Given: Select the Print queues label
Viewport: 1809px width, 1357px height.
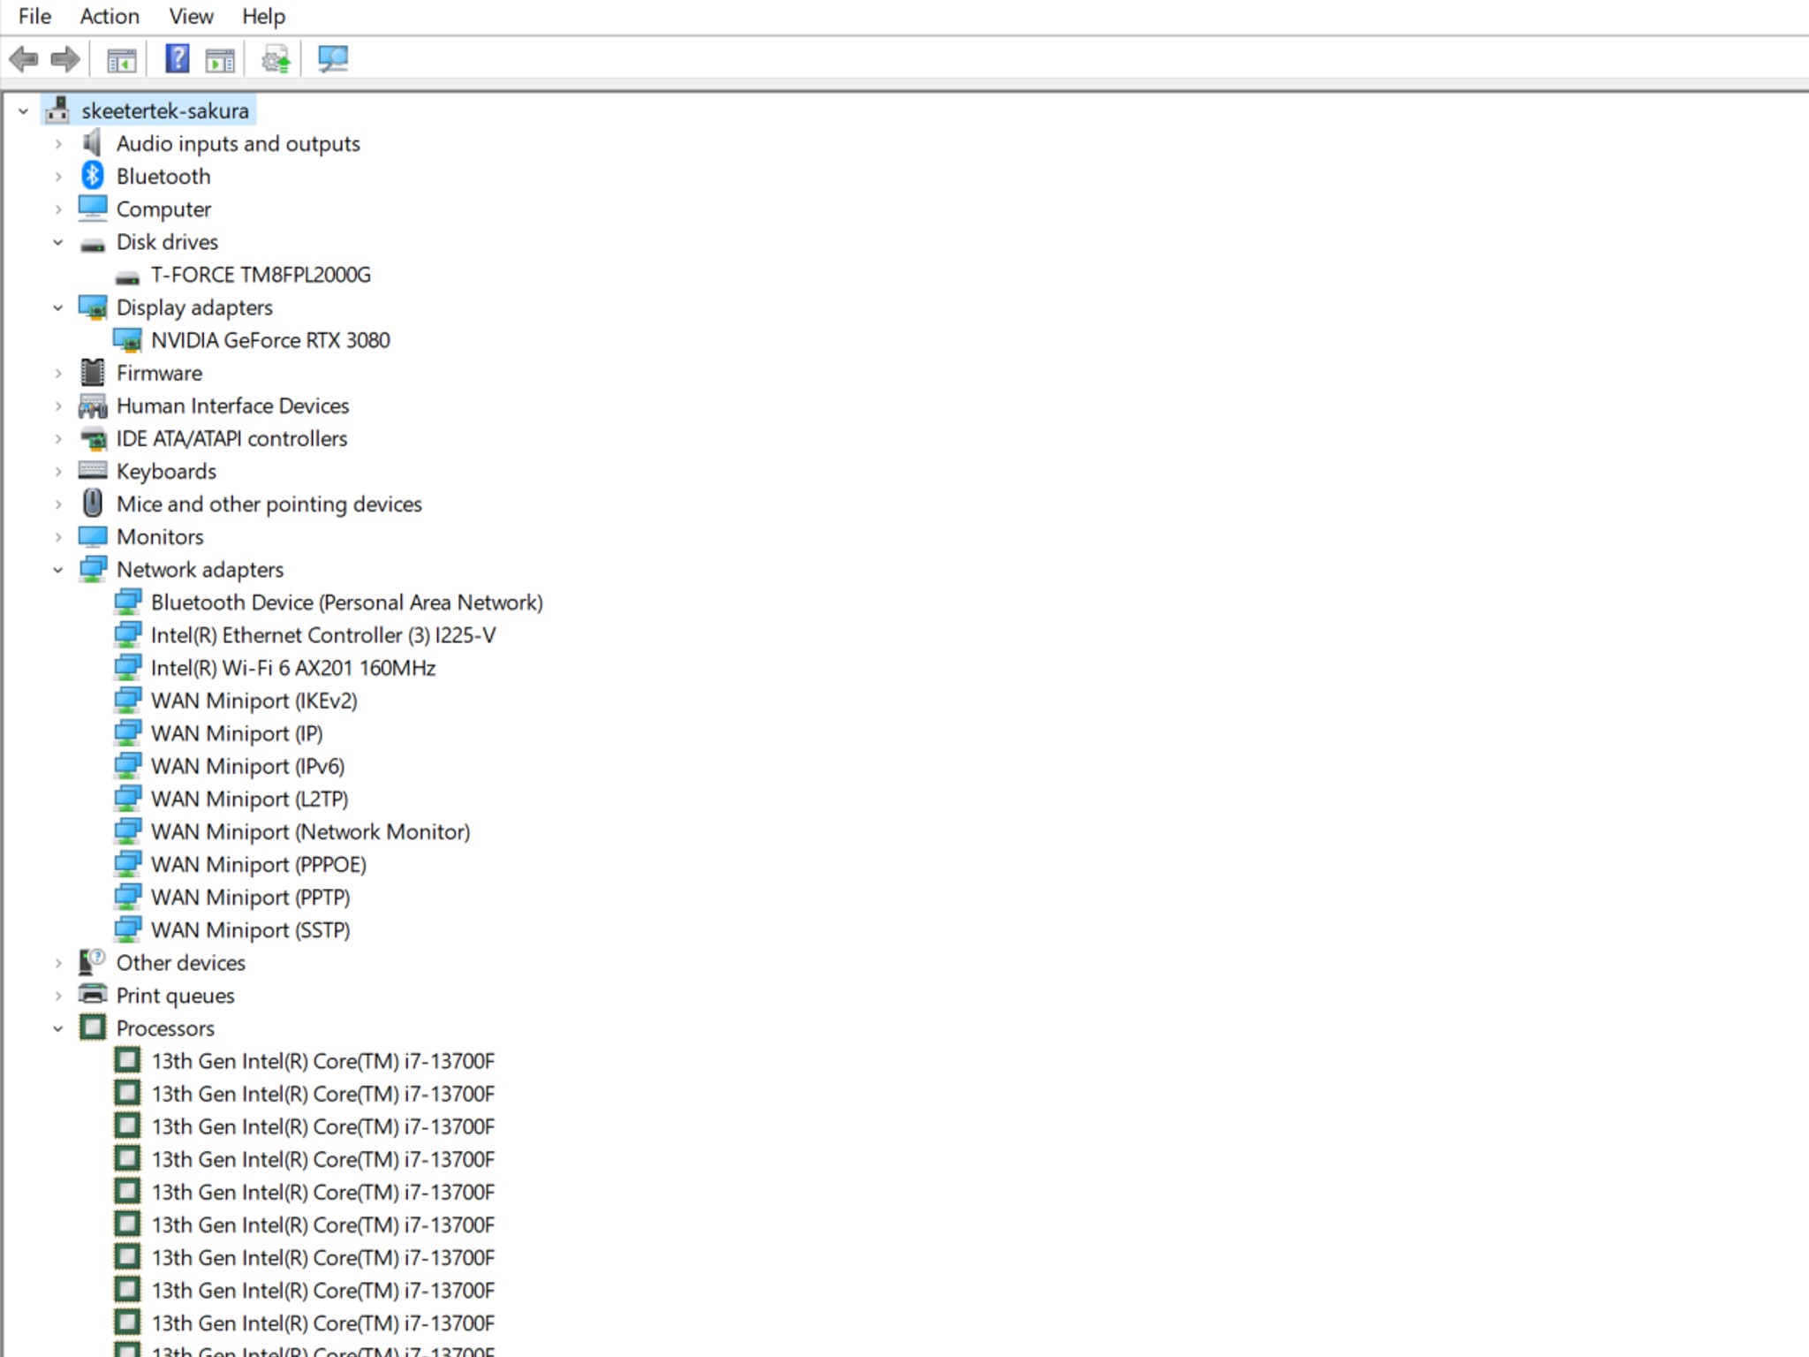Looking at the screenshot, I should pyautogui.click(x=176, y=996).
